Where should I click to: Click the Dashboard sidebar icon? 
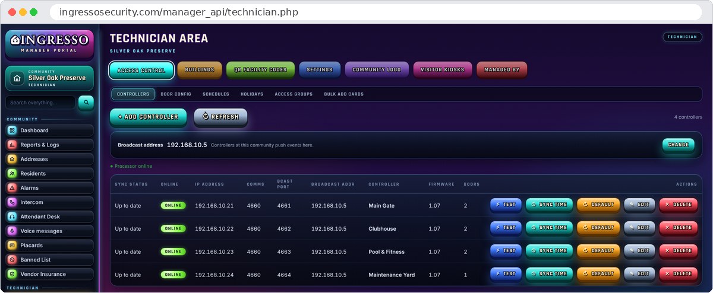coord(12,130)
